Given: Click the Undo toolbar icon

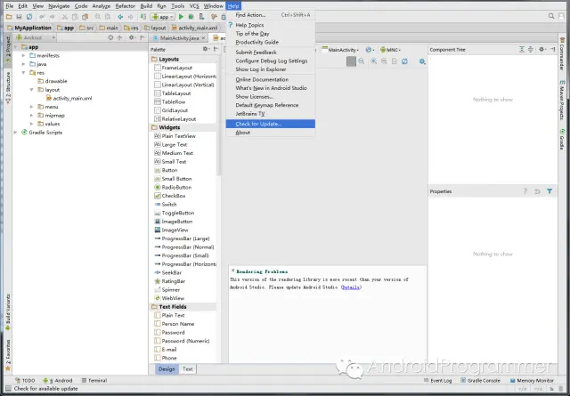Looking at the screenshot, I should 42,17.
